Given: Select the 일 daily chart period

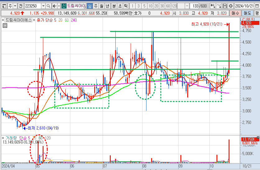Looking at the screenshot, I should pos(90,6).
